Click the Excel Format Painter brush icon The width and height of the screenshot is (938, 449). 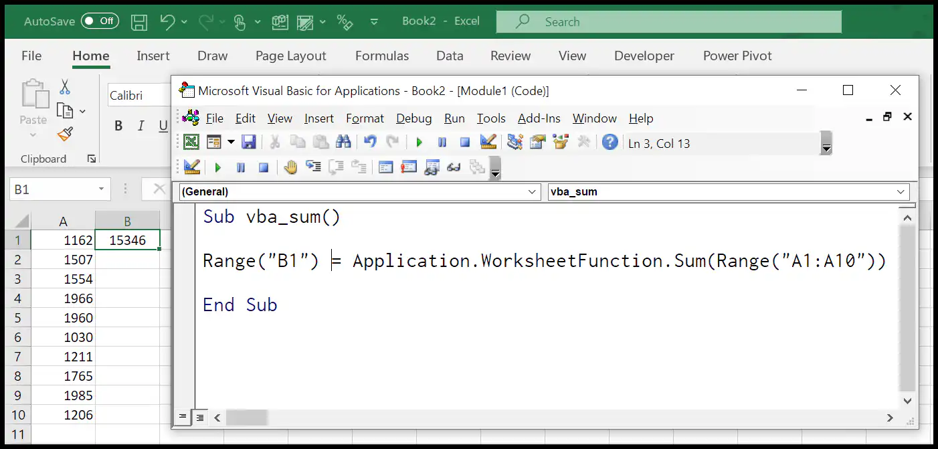[x=65, y=134]
